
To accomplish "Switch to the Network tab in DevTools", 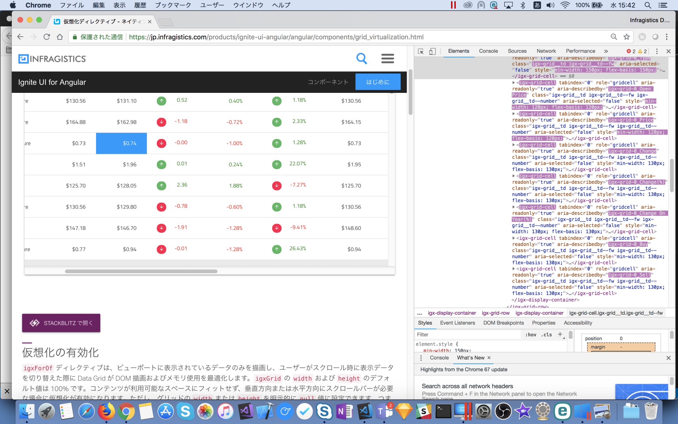I will click(x=546, y=51).
